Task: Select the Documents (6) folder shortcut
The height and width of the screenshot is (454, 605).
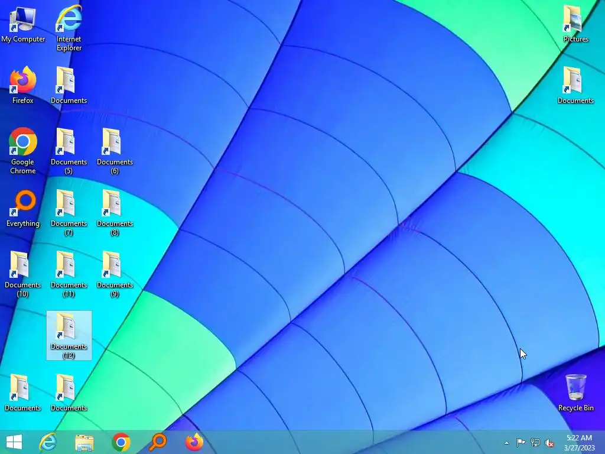Action: 115,151
